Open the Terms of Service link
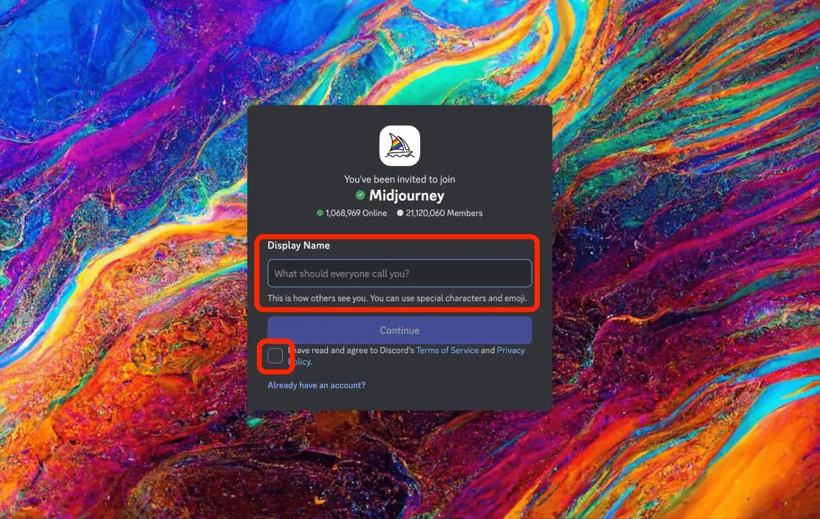This screenshot has height=519, width=820. [x=447, y=350]
